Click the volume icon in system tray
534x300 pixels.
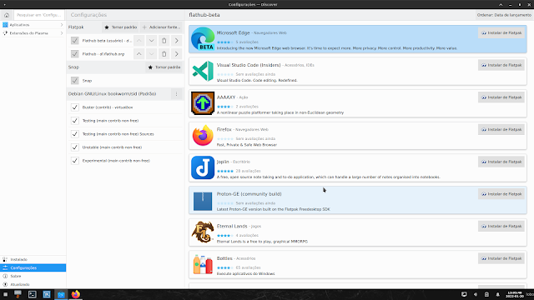(476, 294)
